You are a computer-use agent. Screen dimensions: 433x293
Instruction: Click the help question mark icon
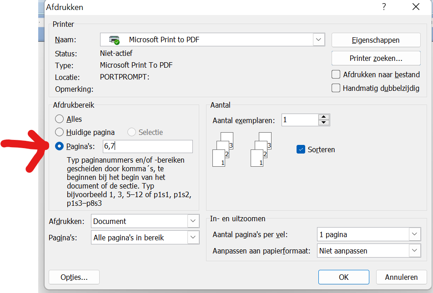pos(384,7)
